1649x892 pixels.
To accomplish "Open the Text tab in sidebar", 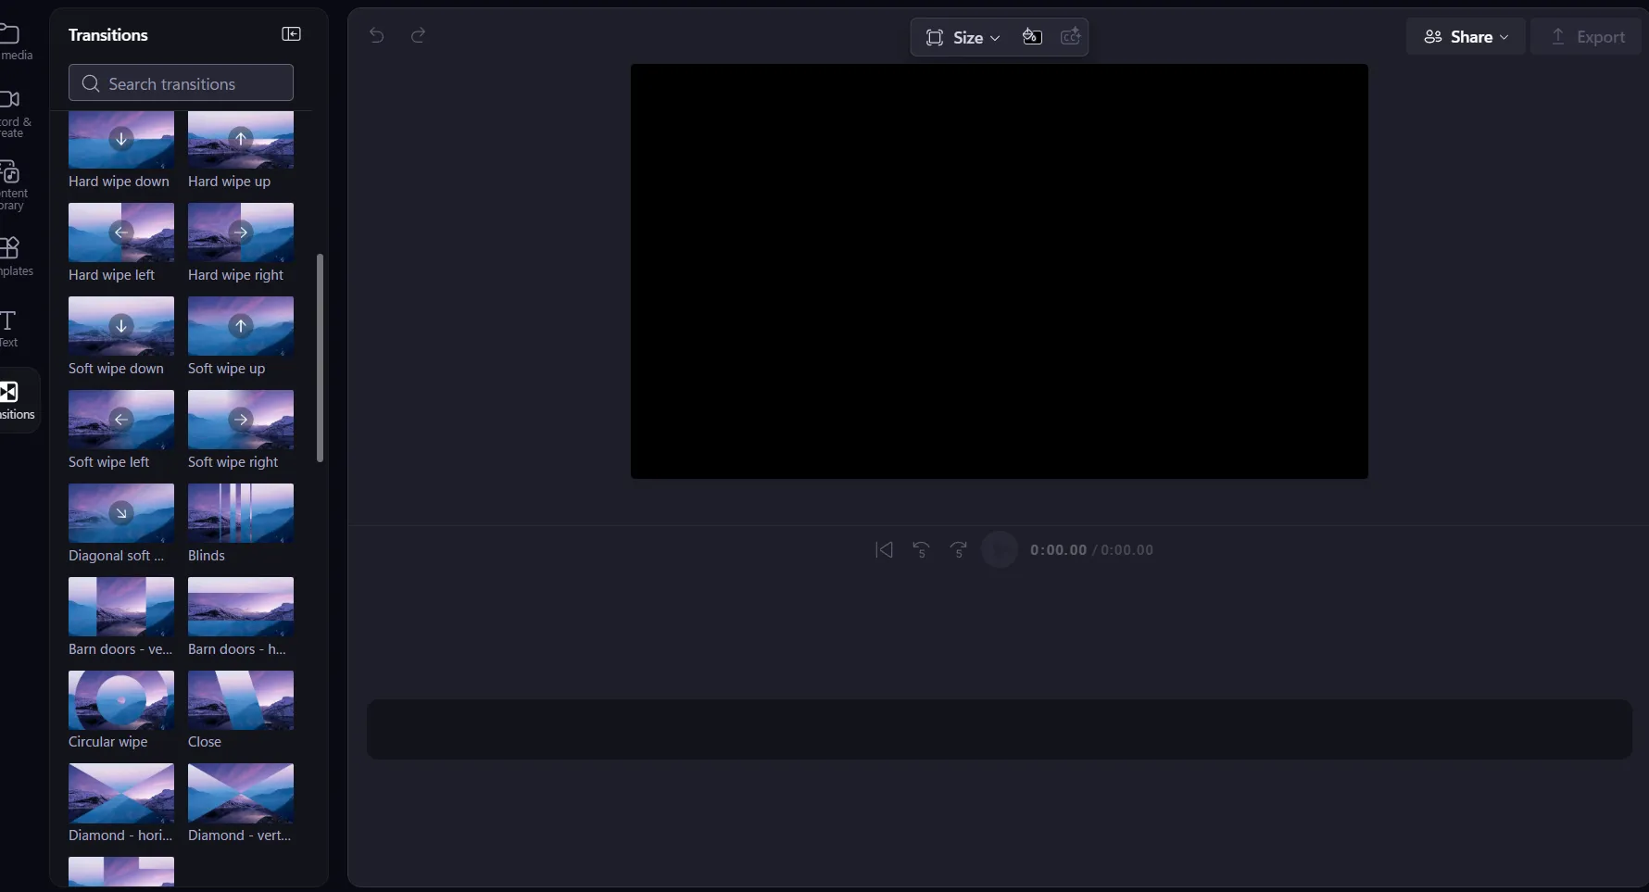I will click(x=9, y=328).
